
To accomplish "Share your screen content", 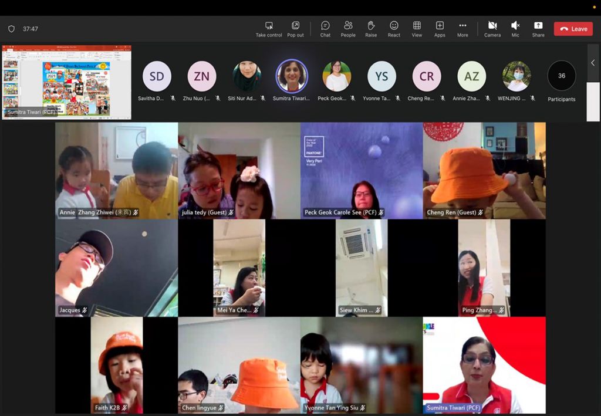I will 538,29.
